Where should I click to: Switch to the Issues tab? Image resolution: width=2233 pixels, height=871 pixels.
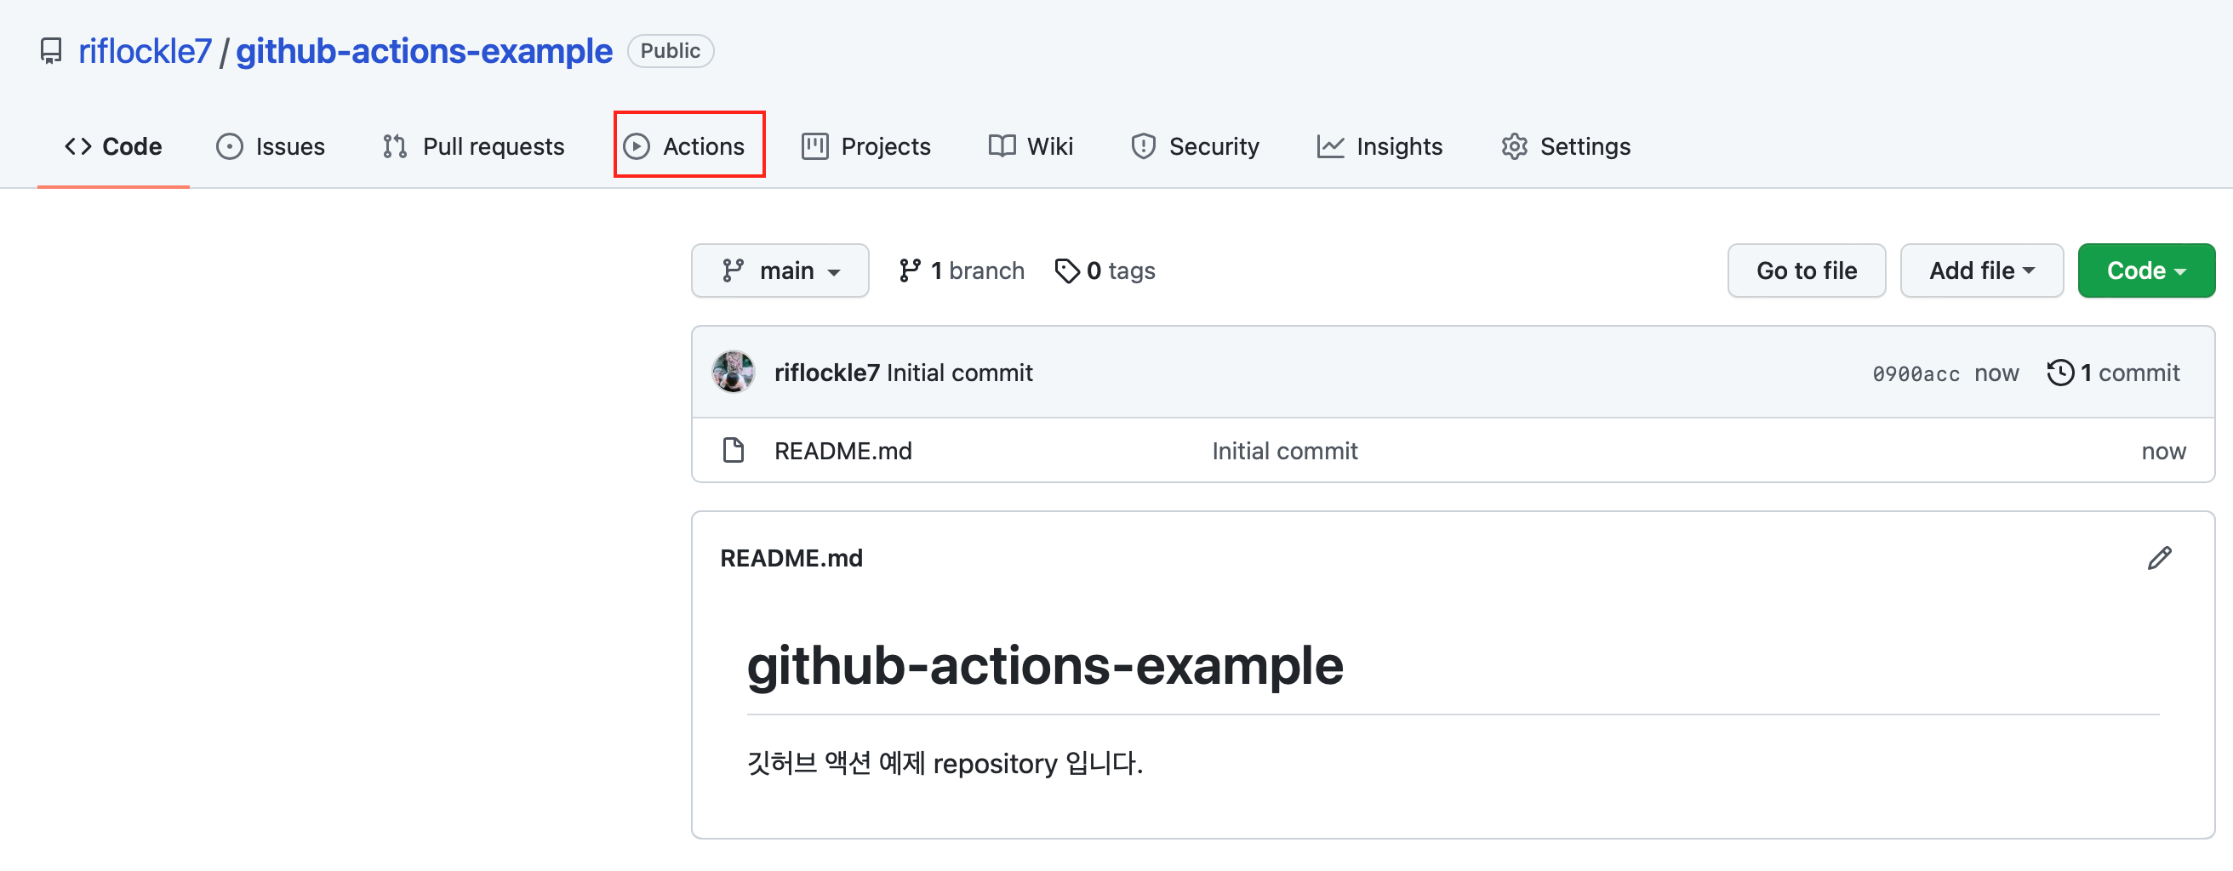[x=271, y=146]
